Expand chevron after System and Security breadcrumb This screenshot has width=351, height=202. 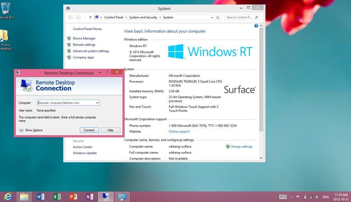click(x=160, y=17)
